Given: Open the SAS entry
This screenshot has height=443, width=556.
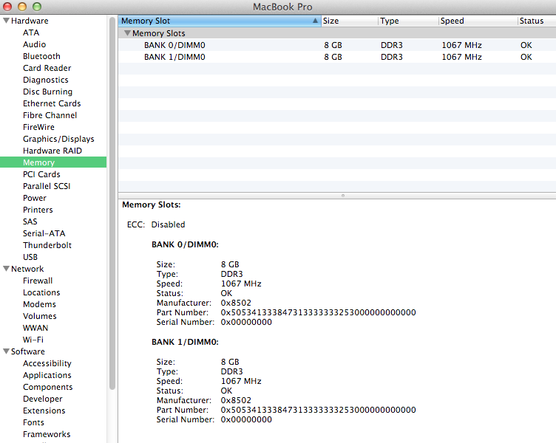Looking at the screenshot, I should pos(30,221).
